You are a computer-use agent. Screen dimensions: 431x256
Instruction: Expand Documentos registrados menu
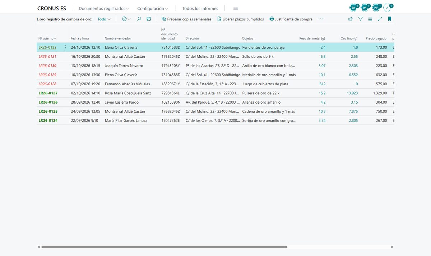click(x=104, y=8)
